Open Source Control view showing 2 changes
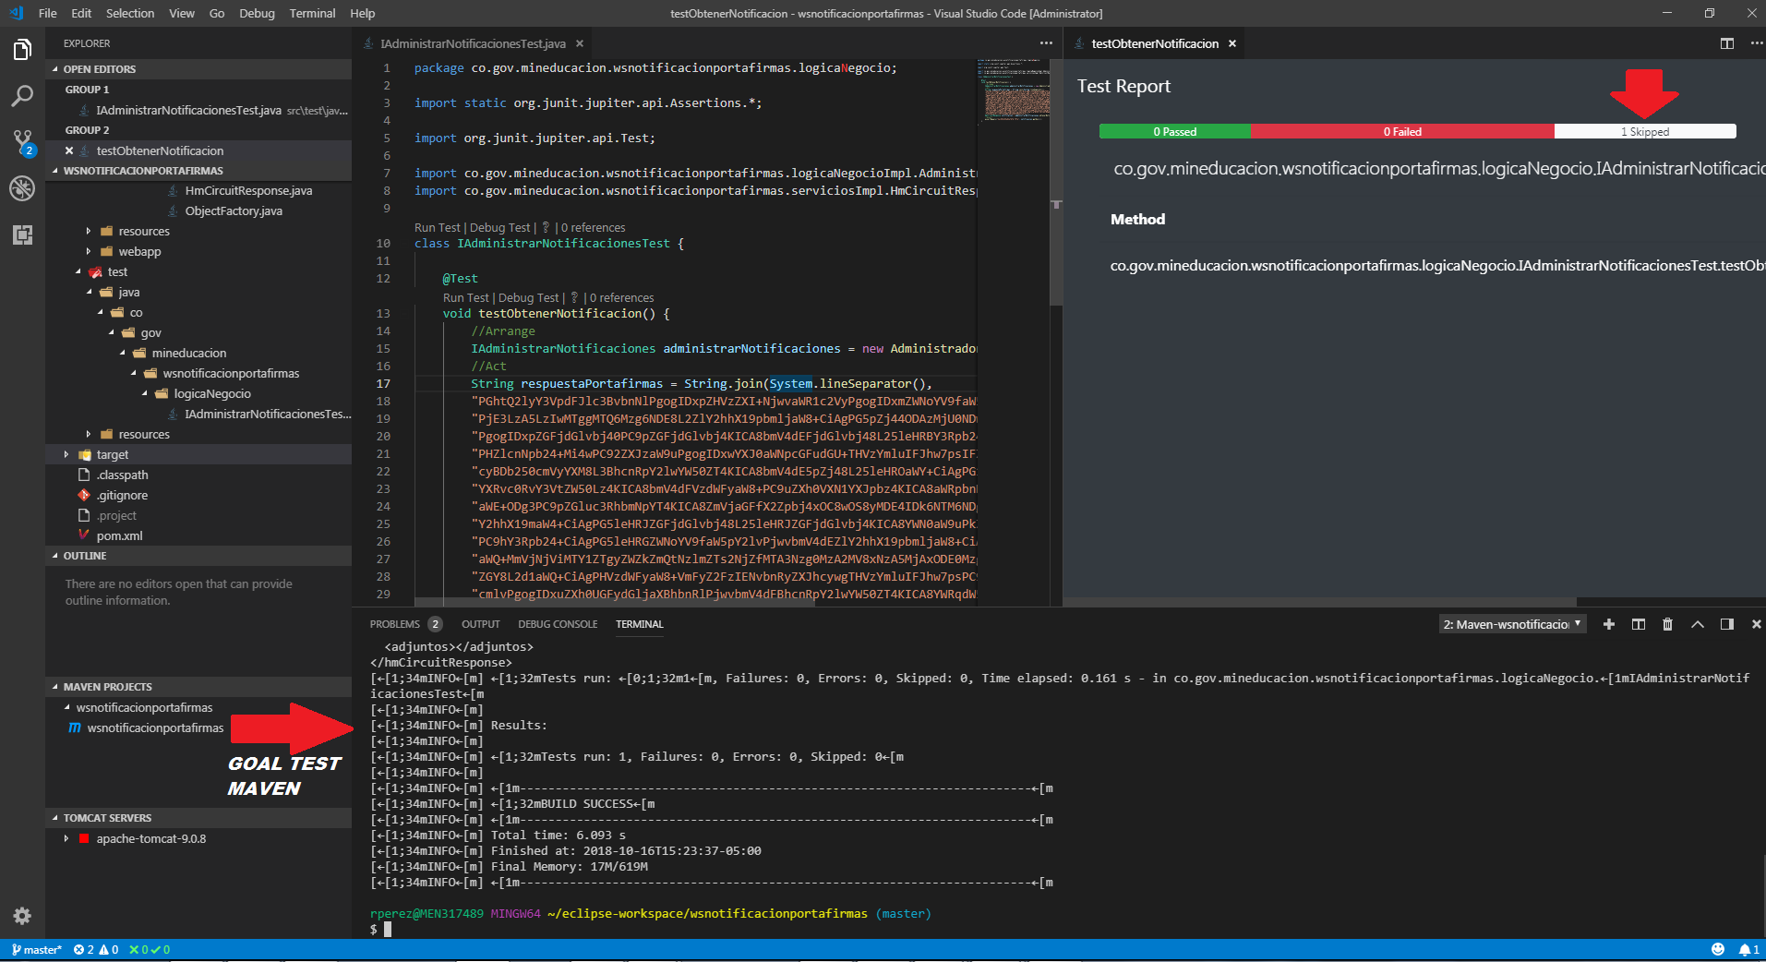The width and height of the screenshot is (1766, 962). (22, 141)
